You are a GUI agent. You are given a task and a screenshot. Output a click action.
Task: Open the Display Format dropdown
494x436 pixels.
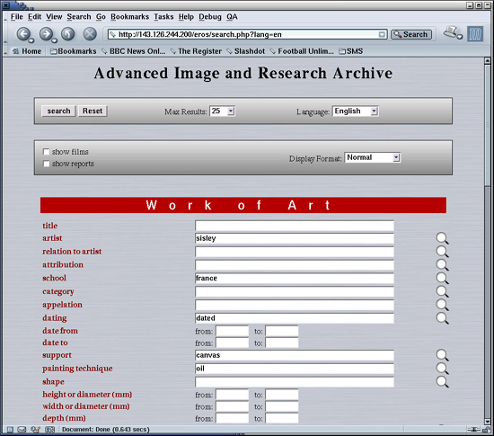click(x=373, y=157)
